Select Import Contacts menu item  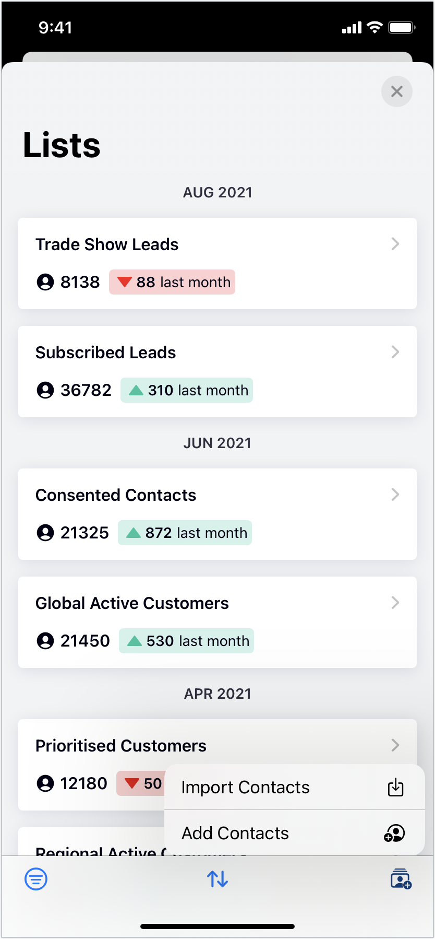(246, 787)
